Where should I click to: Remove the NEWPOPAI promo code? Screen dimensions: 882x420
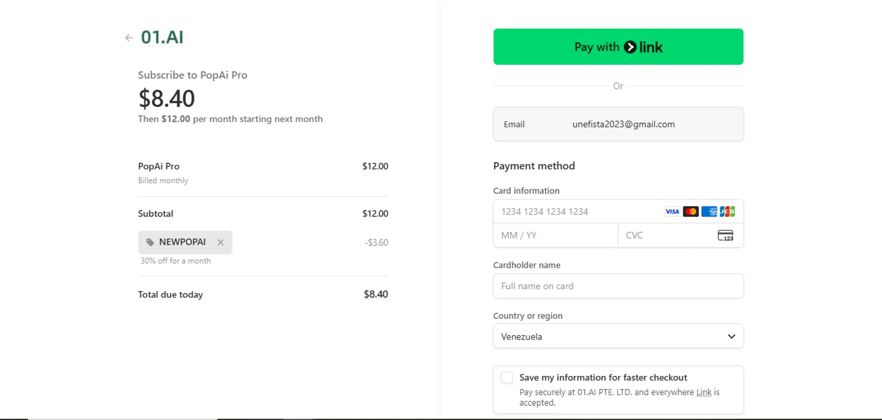tap(220, 242)
